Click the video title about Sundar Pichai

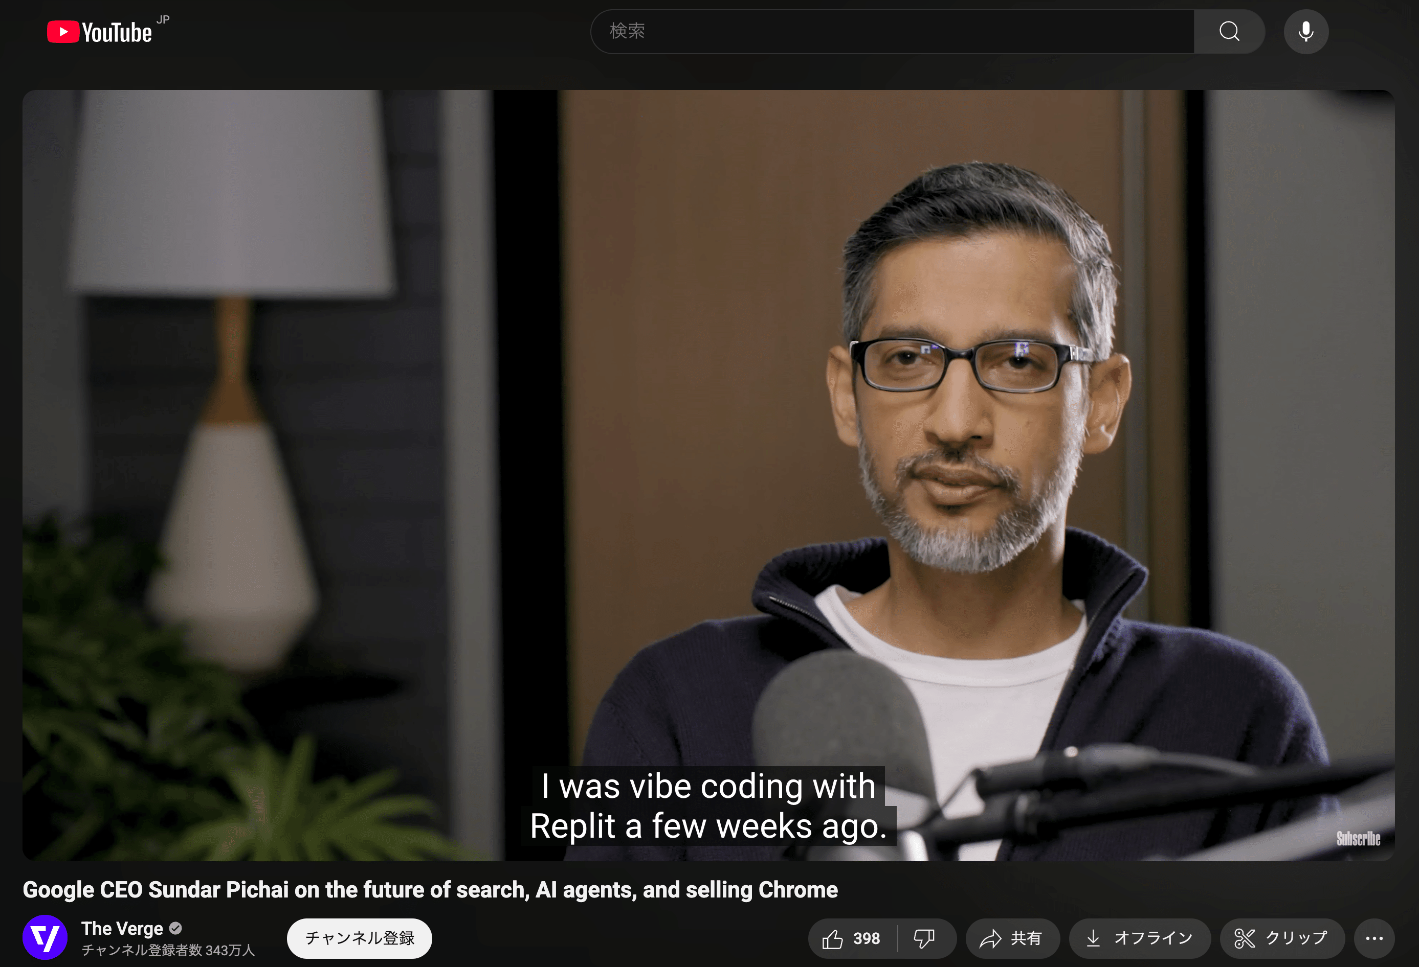pos(430,890)
